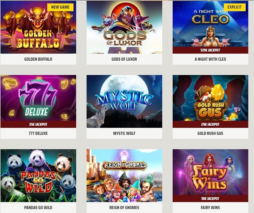Open the Gold Rush Gus game image
Image resolution: width=254 pixels, height=213 pixels.
pos(210,98)
